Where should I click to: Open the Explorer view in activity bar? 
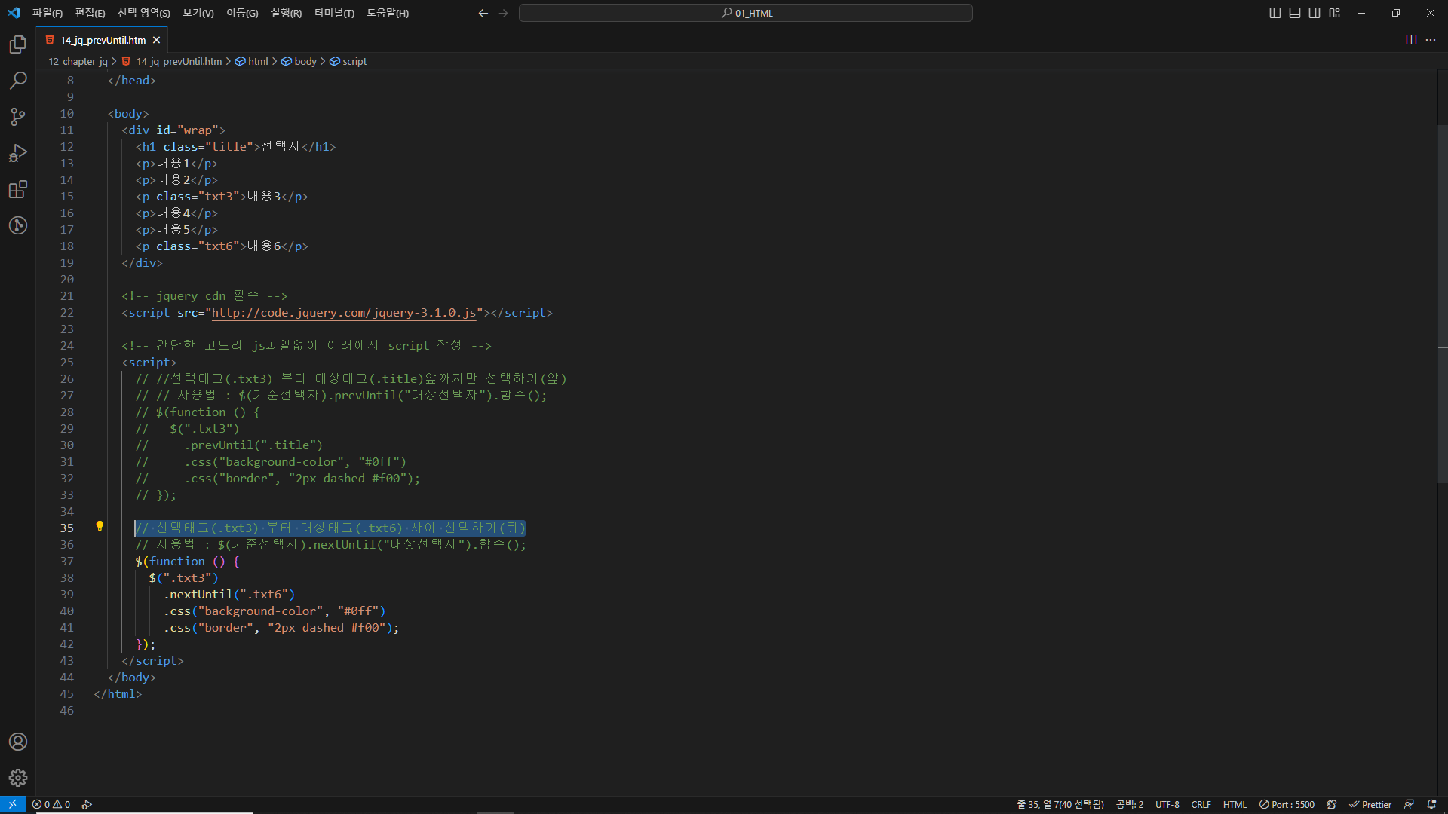[18, 44]
